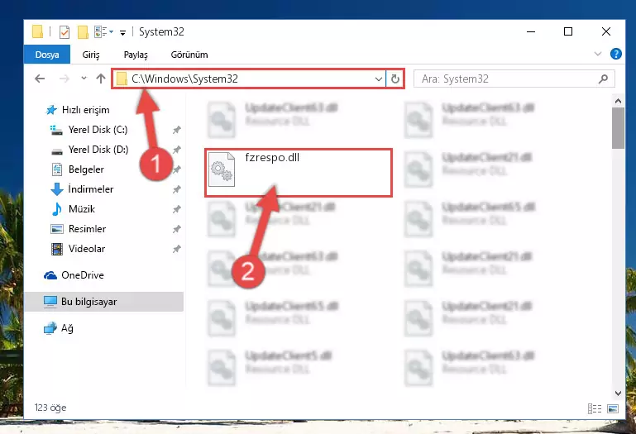
Task: Open İndirmeler folder in sidebar
Action: (91, 189)
